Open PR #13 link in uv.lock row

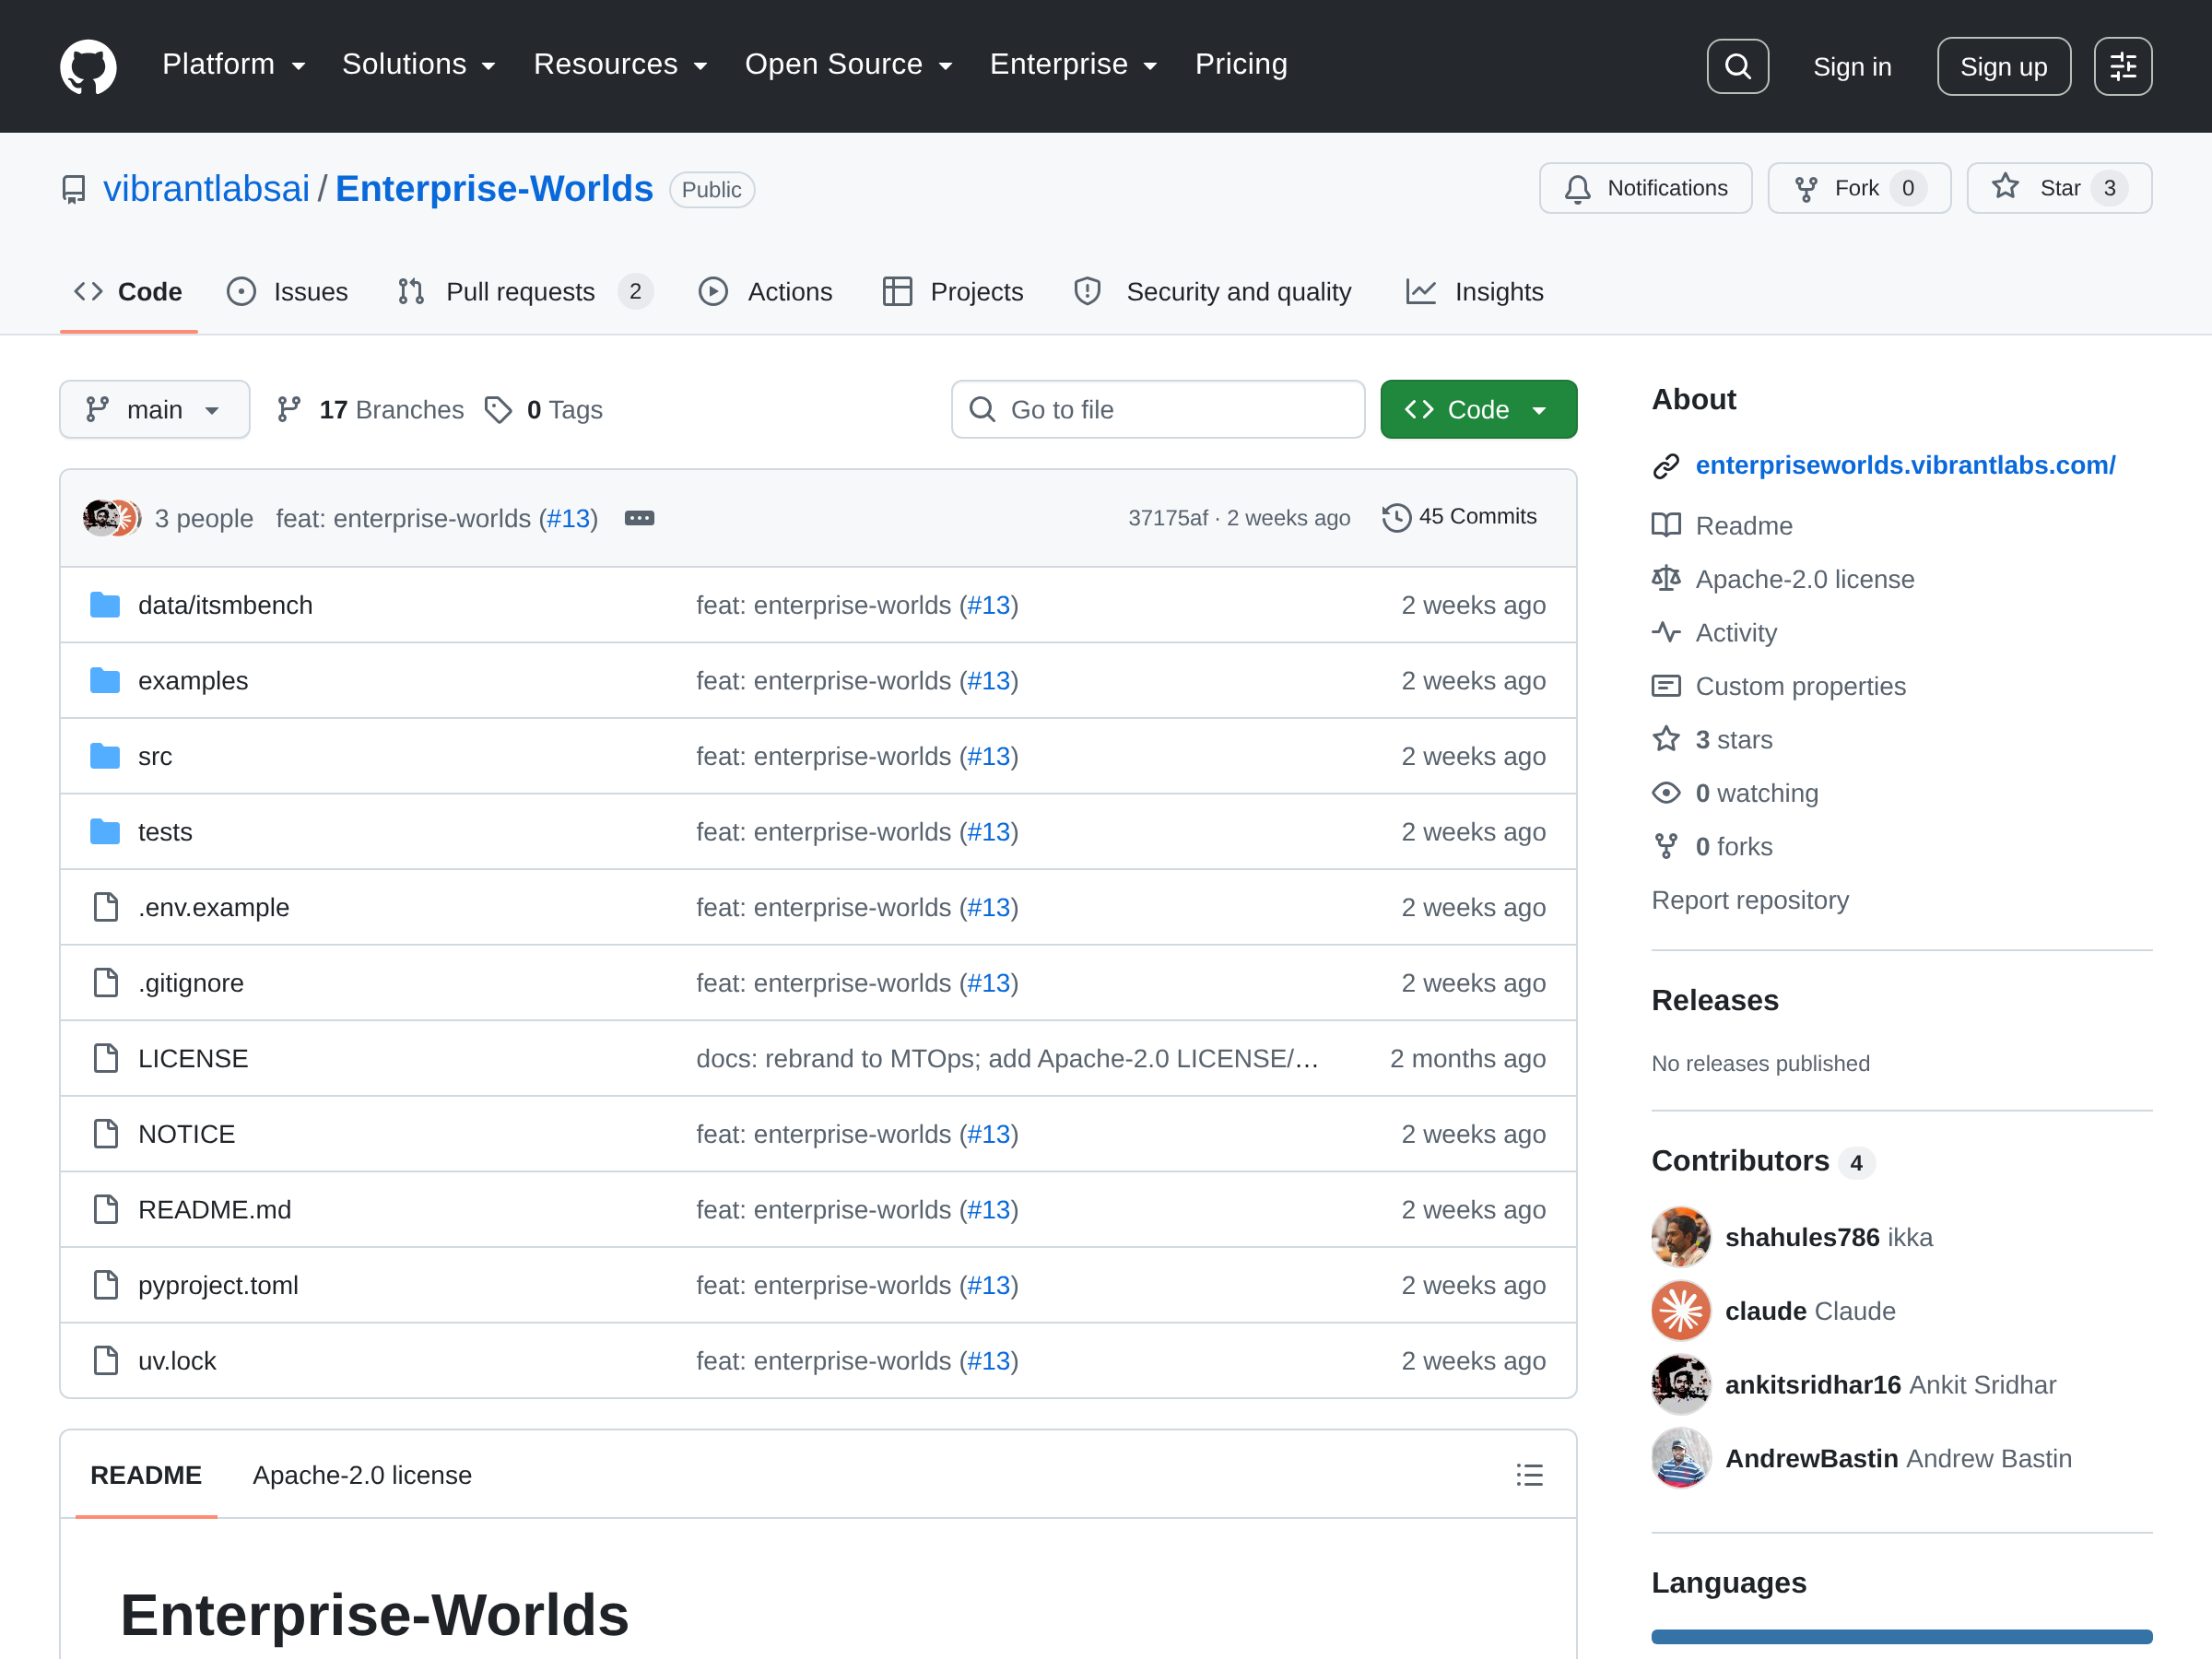989,1362
